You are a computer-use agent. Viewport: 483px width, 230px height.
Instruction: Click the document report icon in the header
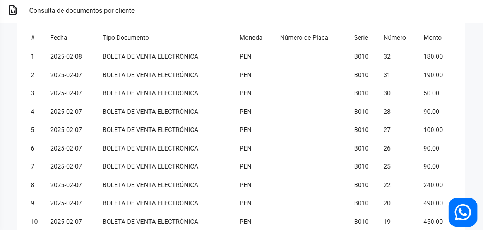(13, 10)
